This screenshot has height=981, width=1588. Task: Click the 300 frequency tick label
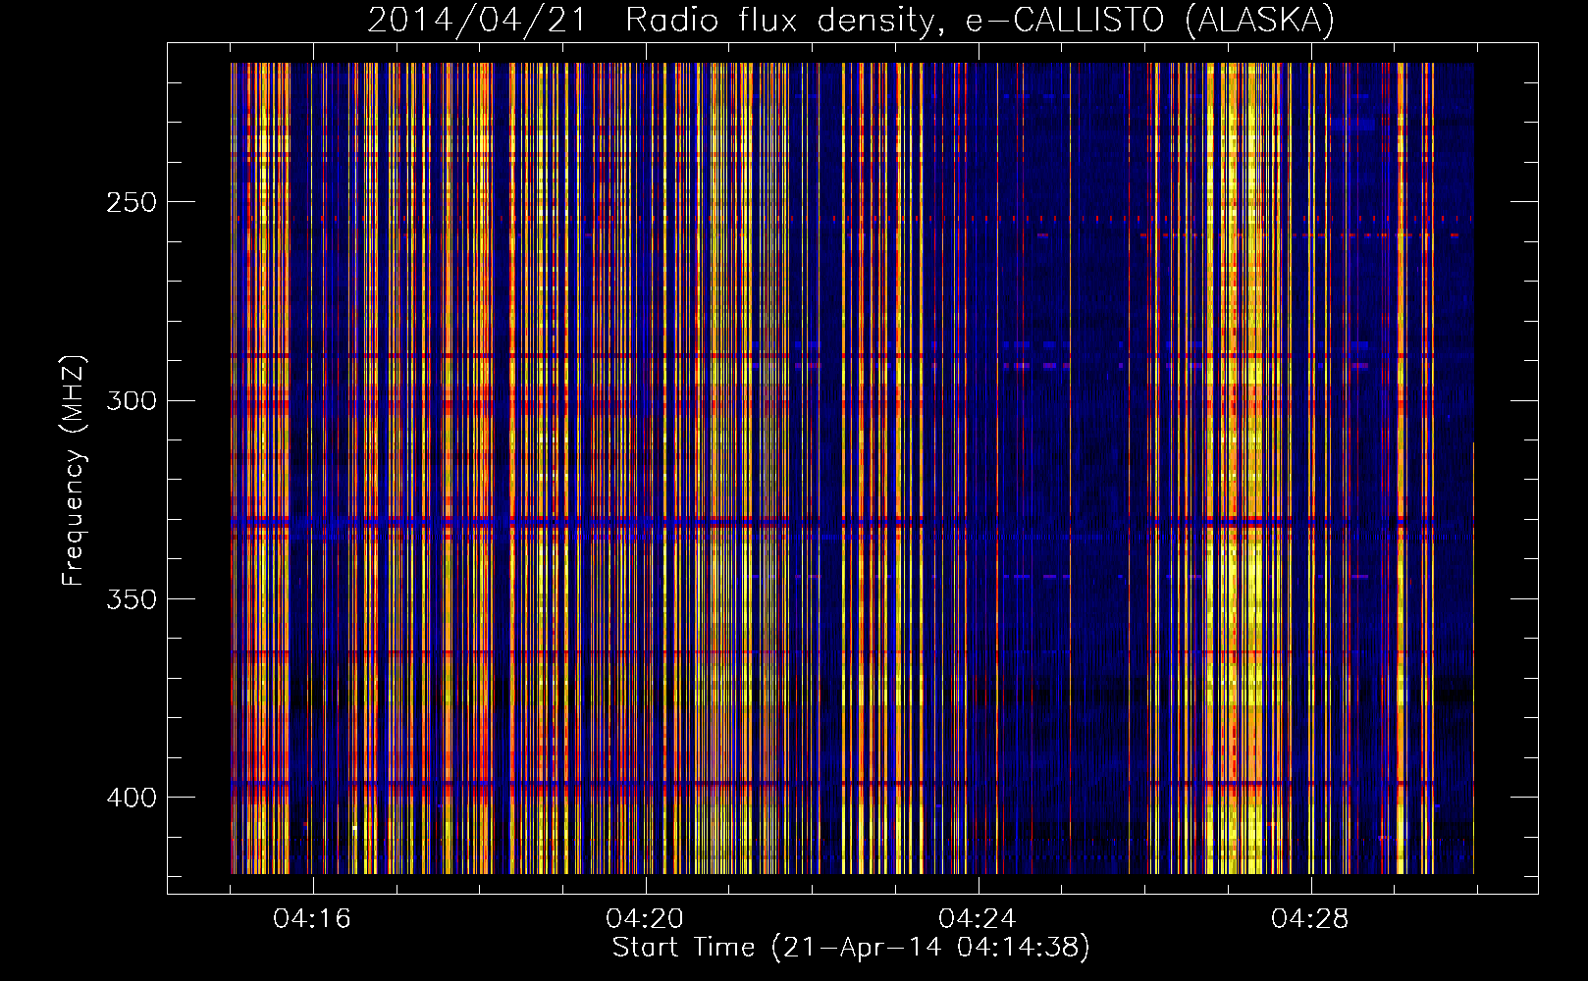(x=131, y=401)
